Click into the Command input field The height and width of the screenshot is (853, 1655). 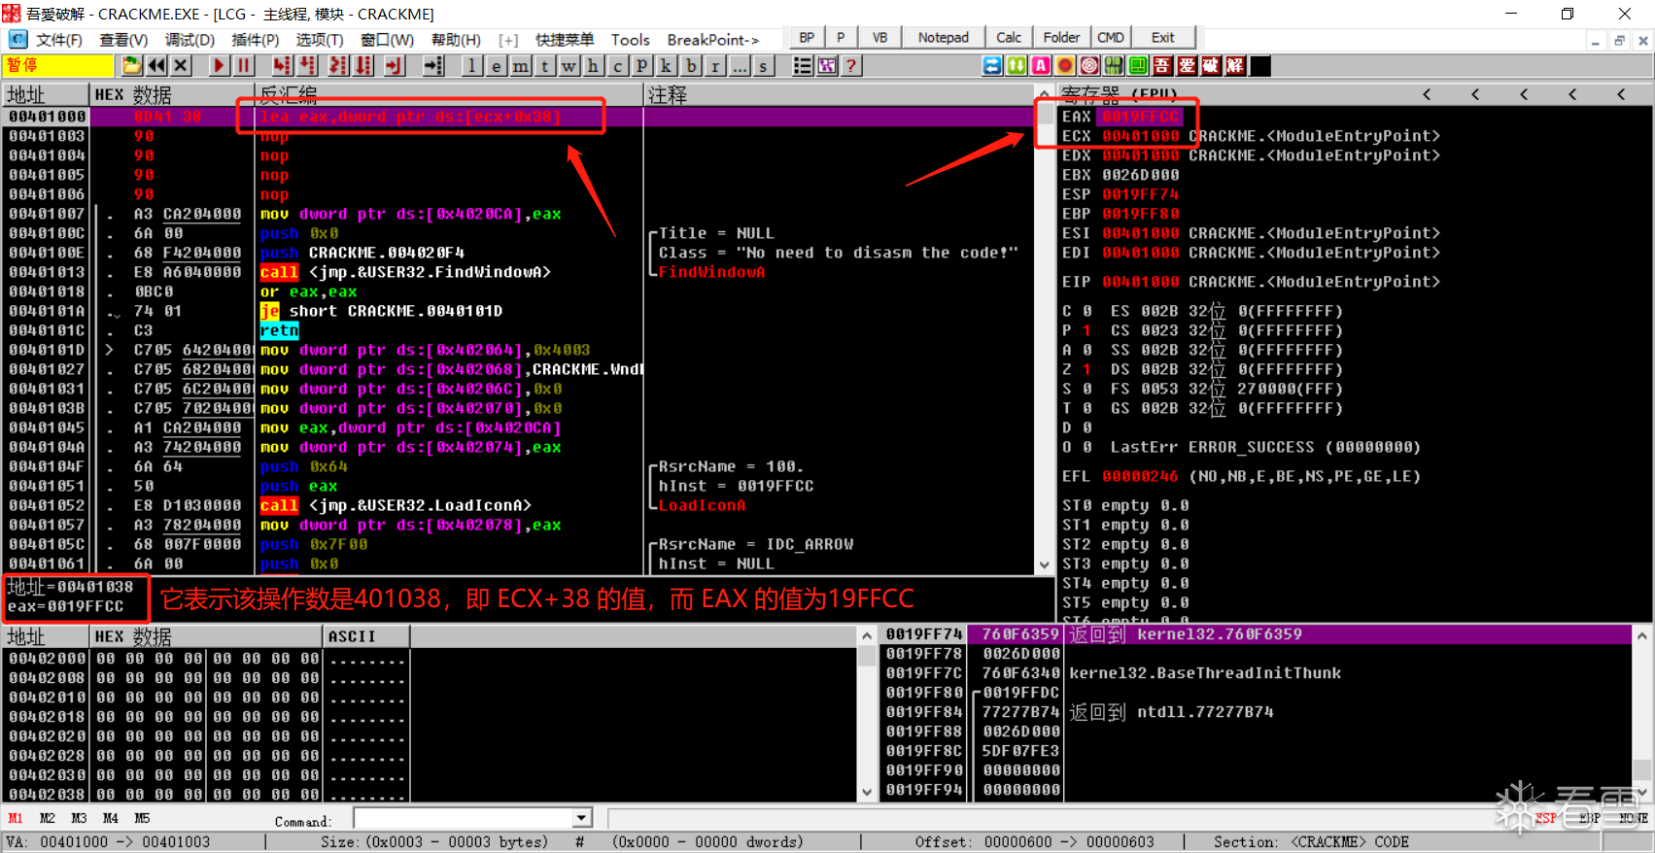(x=464, y=818)
